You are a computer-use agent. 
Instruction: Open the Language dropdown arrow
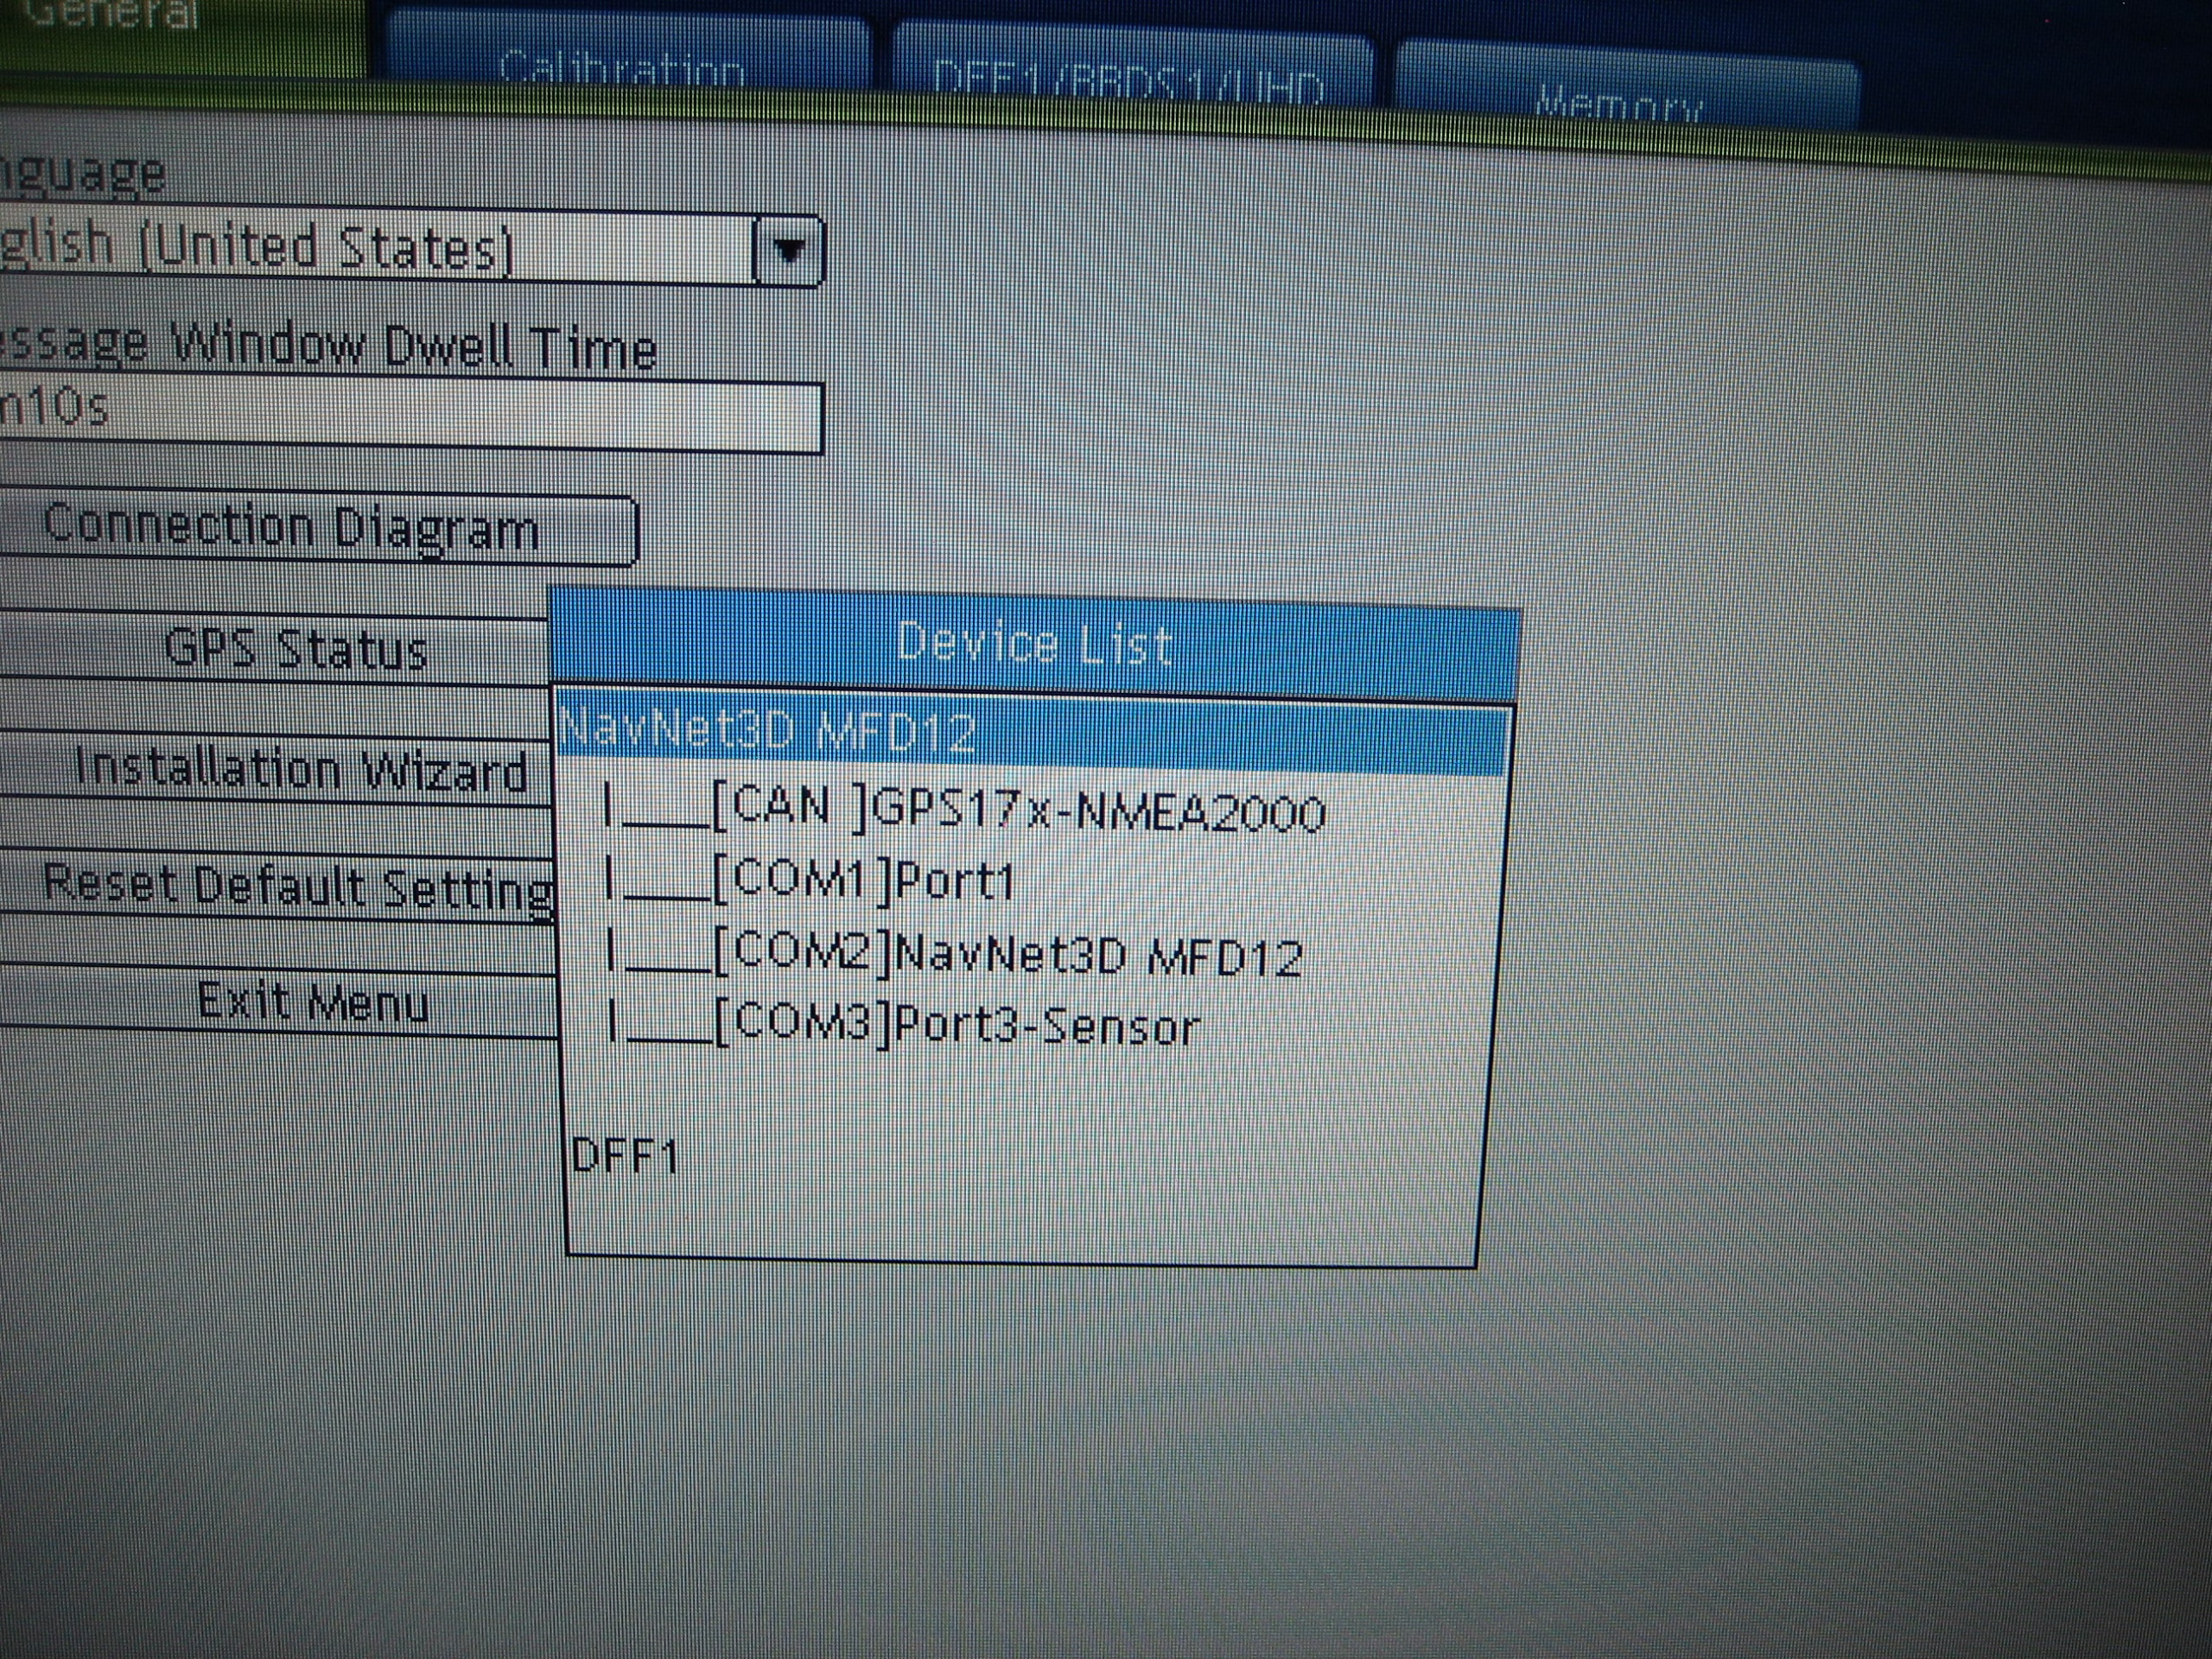(790, 252)
